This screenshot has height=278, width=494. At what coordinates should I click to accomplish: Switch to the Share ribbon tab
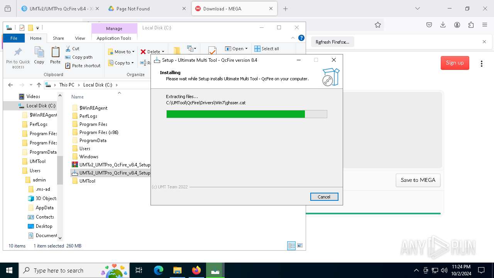(x=58, y=38)
